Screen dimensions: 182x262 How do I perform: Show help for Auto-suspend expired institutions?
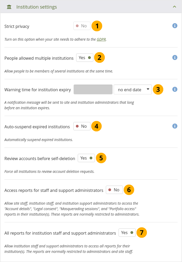click(175, 126)
